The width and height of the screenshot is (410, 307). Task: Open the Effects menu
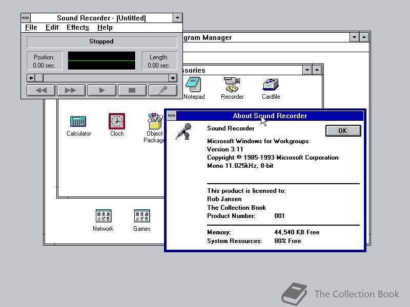coord(77,27)
